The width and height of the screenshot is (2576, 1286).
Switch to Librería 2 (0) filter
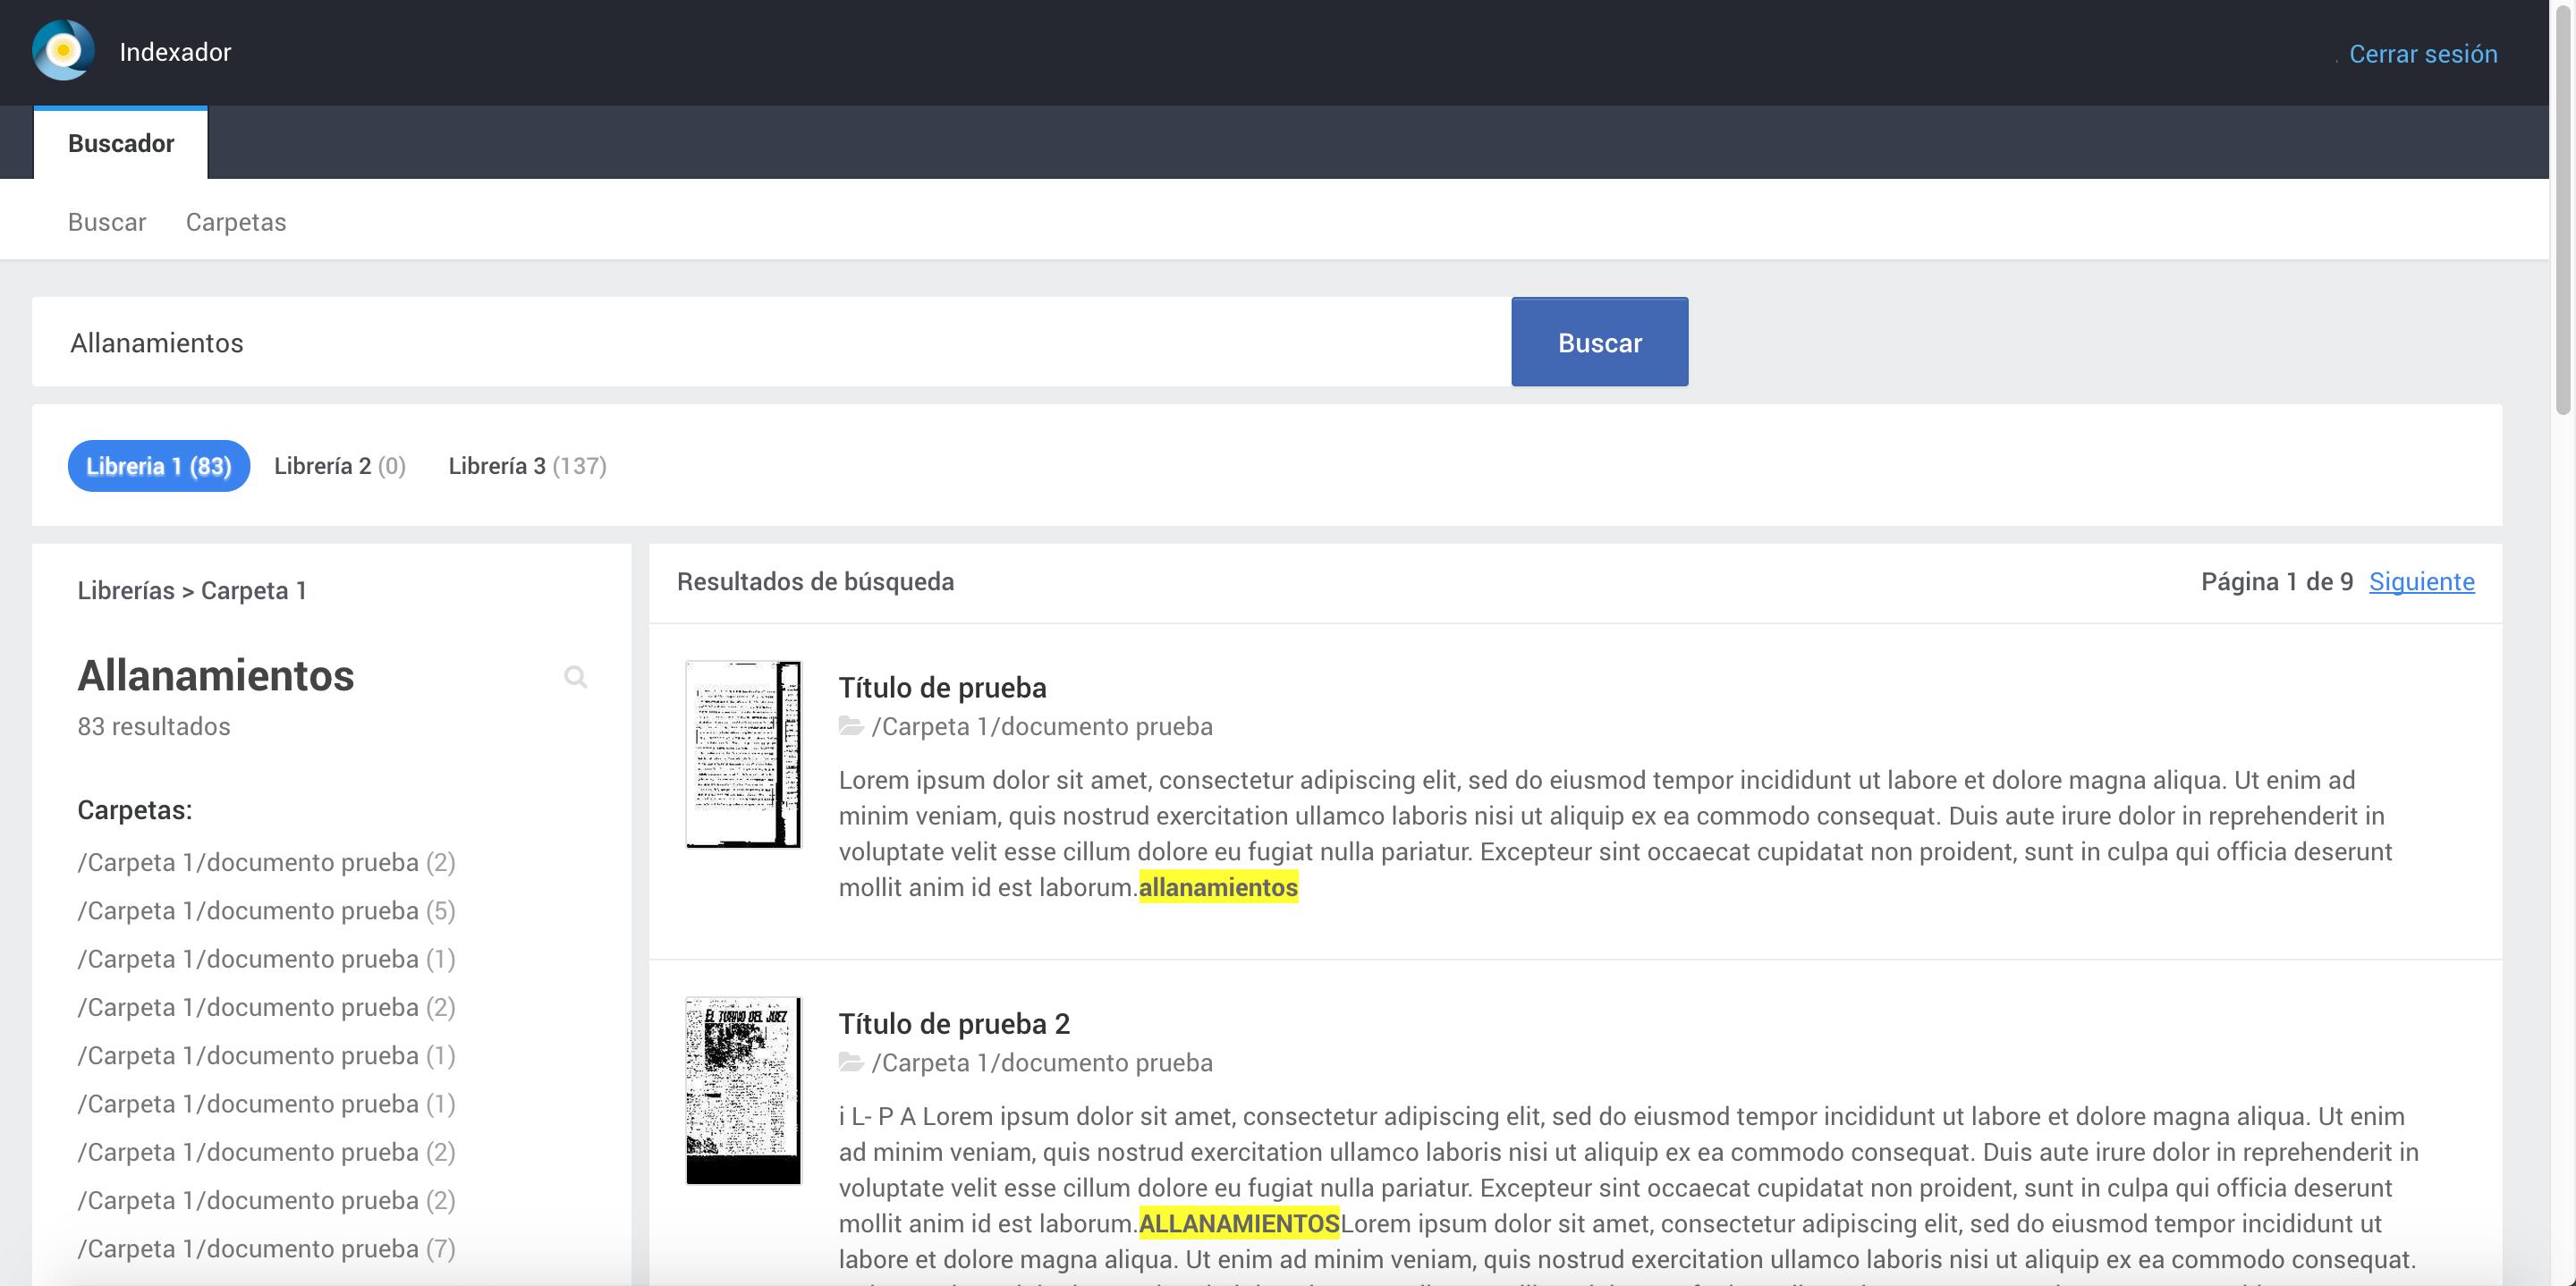click(340, 466)
